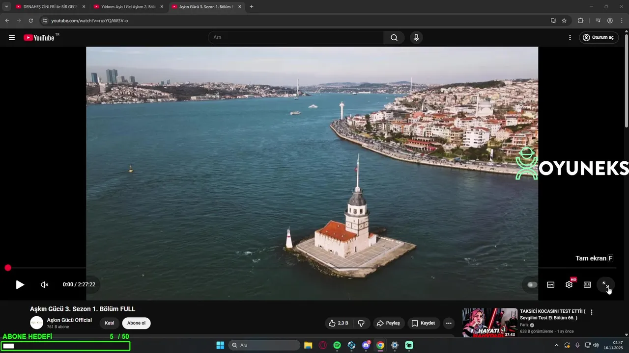Start voice search with the microphone icon

(x=416, y=38)
